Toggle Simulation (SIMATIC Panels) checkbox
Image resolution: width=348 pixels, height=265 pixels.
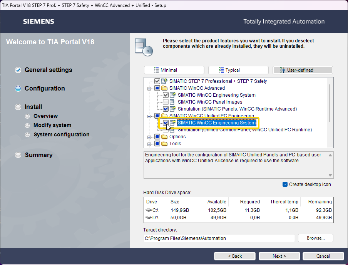click(x=166, y=109)
